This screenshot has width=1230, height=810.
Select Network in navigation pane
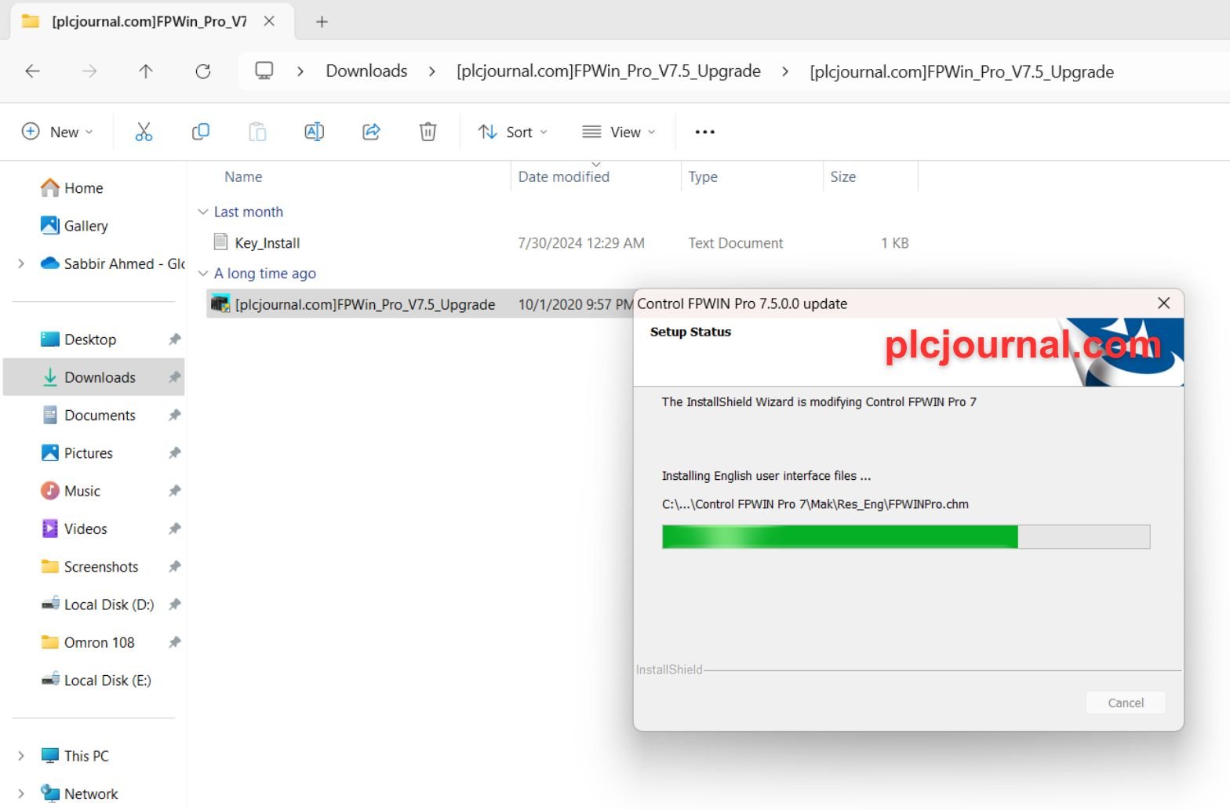[x=79, y=794]
